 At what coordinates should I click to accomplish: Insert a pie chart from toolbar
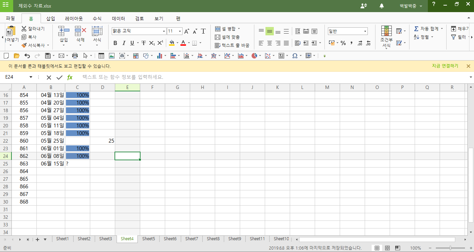pos(254,56)
